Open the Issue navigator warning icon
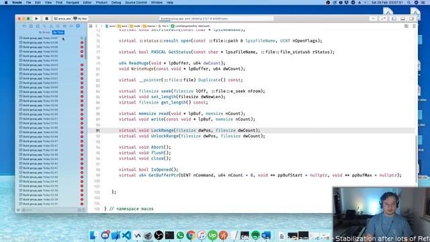This screenshot has width=430, height=242. (51, 26)
